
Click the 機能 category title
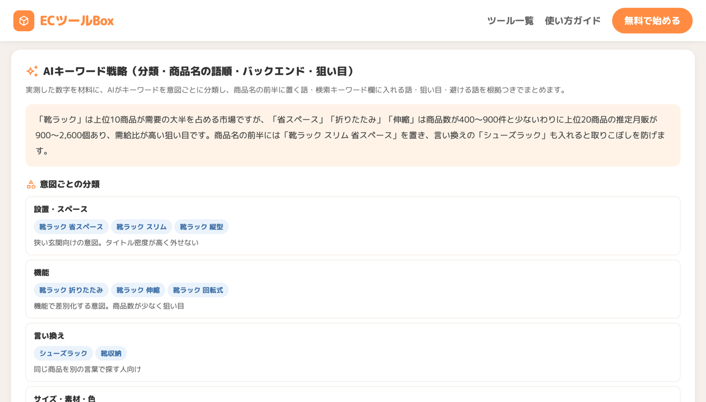point(41,273)
